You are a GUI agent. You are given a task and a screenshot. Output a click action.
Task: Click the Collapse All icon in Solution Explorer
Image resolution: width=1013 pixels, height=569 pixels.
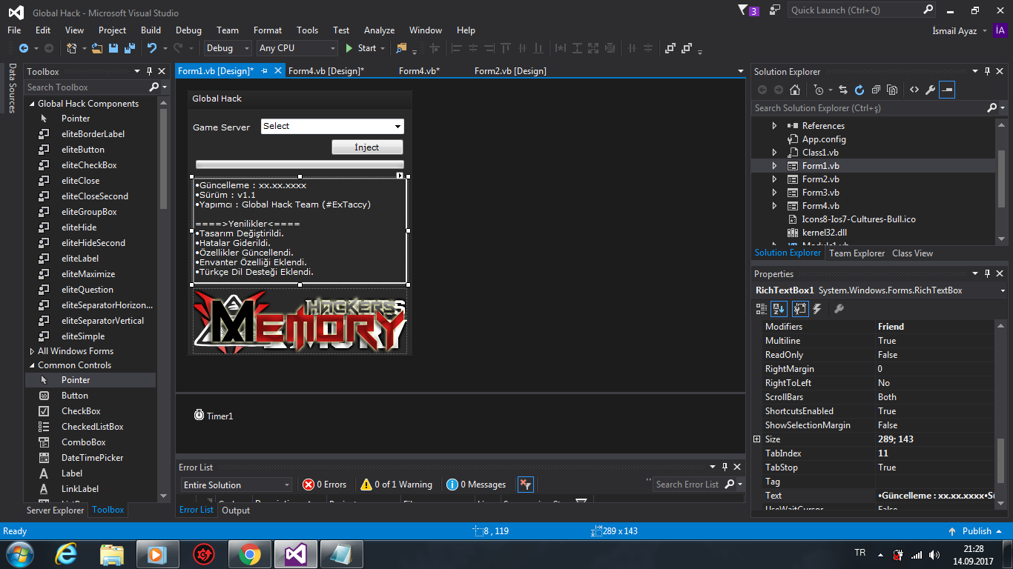(x=876, y=90)
